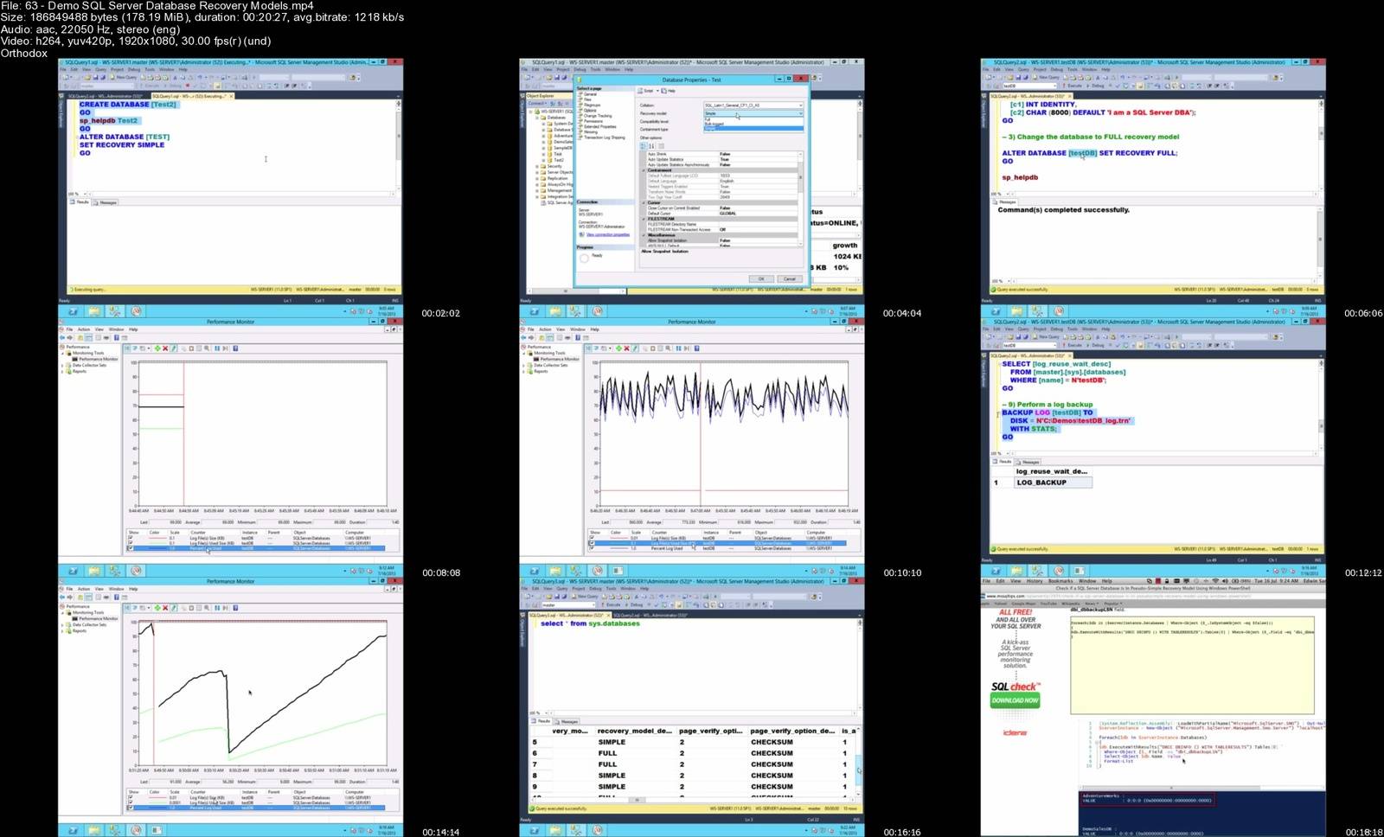Collapse Containment section in Database Properties grid
The width and height of the screenshot is (1384, 837).
[x=644, y=170]
